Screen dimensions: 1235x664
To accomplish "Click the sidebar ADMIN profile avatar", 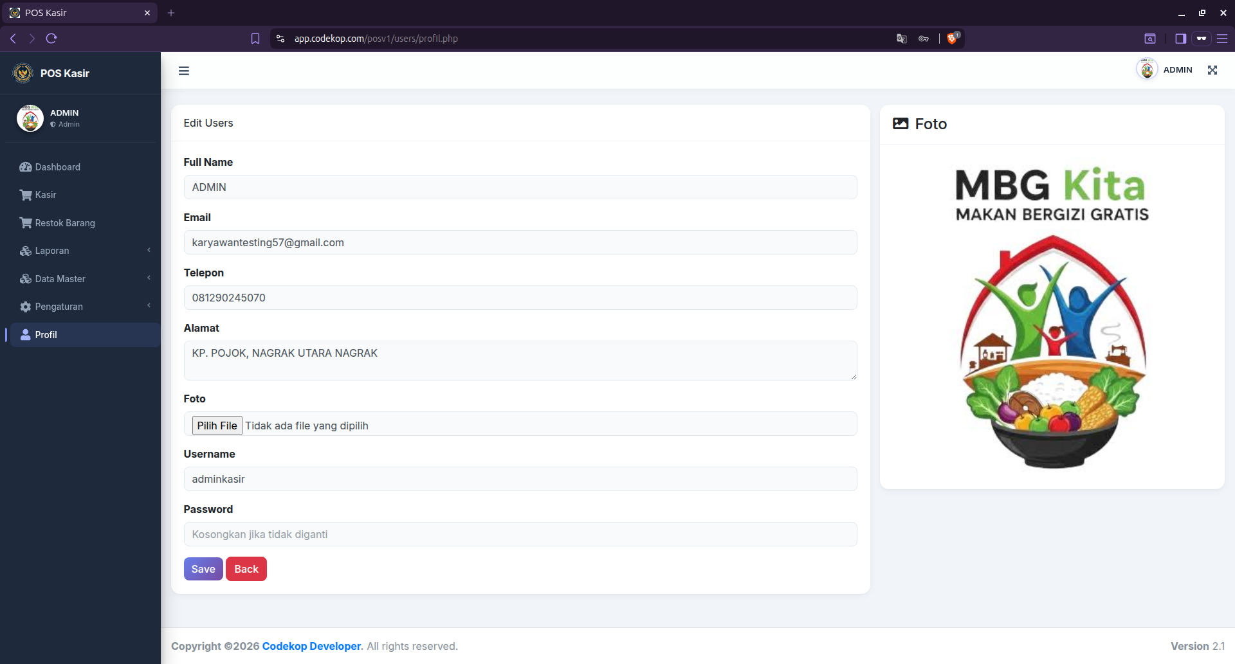I will coord(30,118).
